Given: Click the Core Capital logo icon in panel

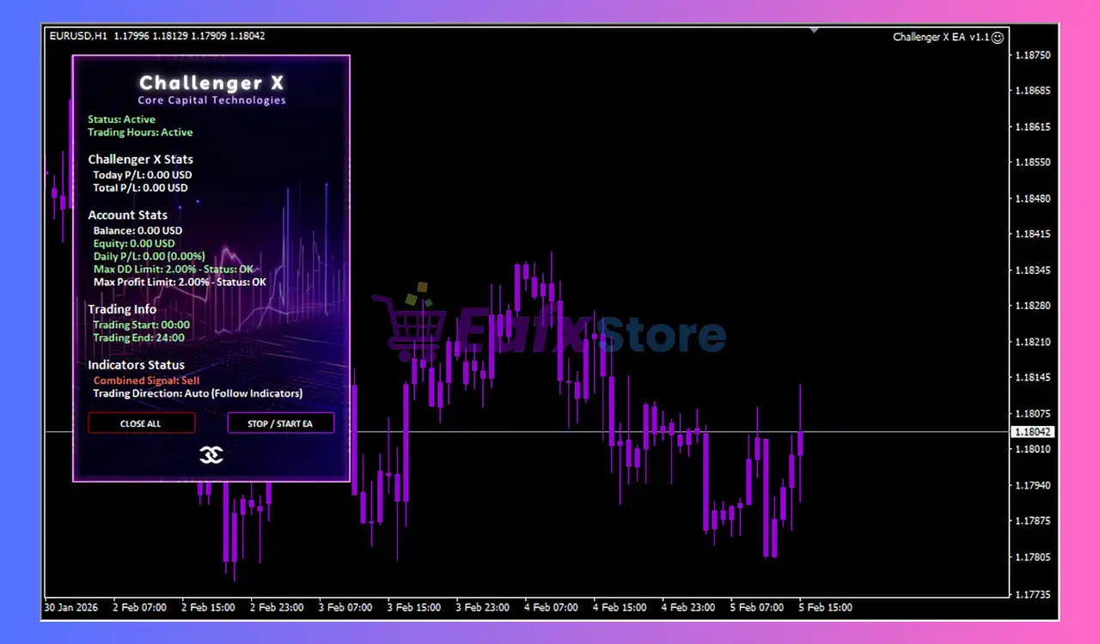Looking at the screenshot, I should tap(211, 455).
